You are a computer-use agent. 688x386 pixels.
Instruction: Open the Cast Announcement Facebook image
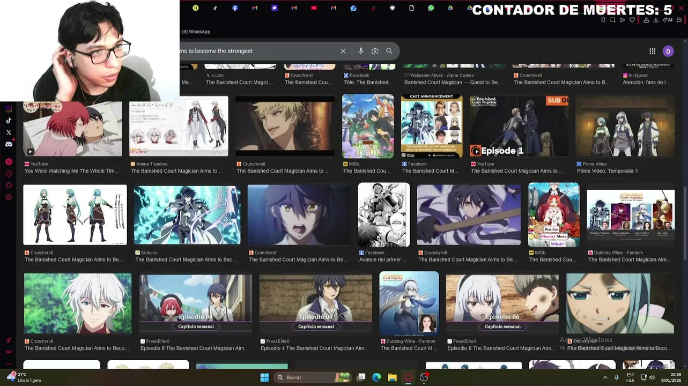tap(432, 126)
